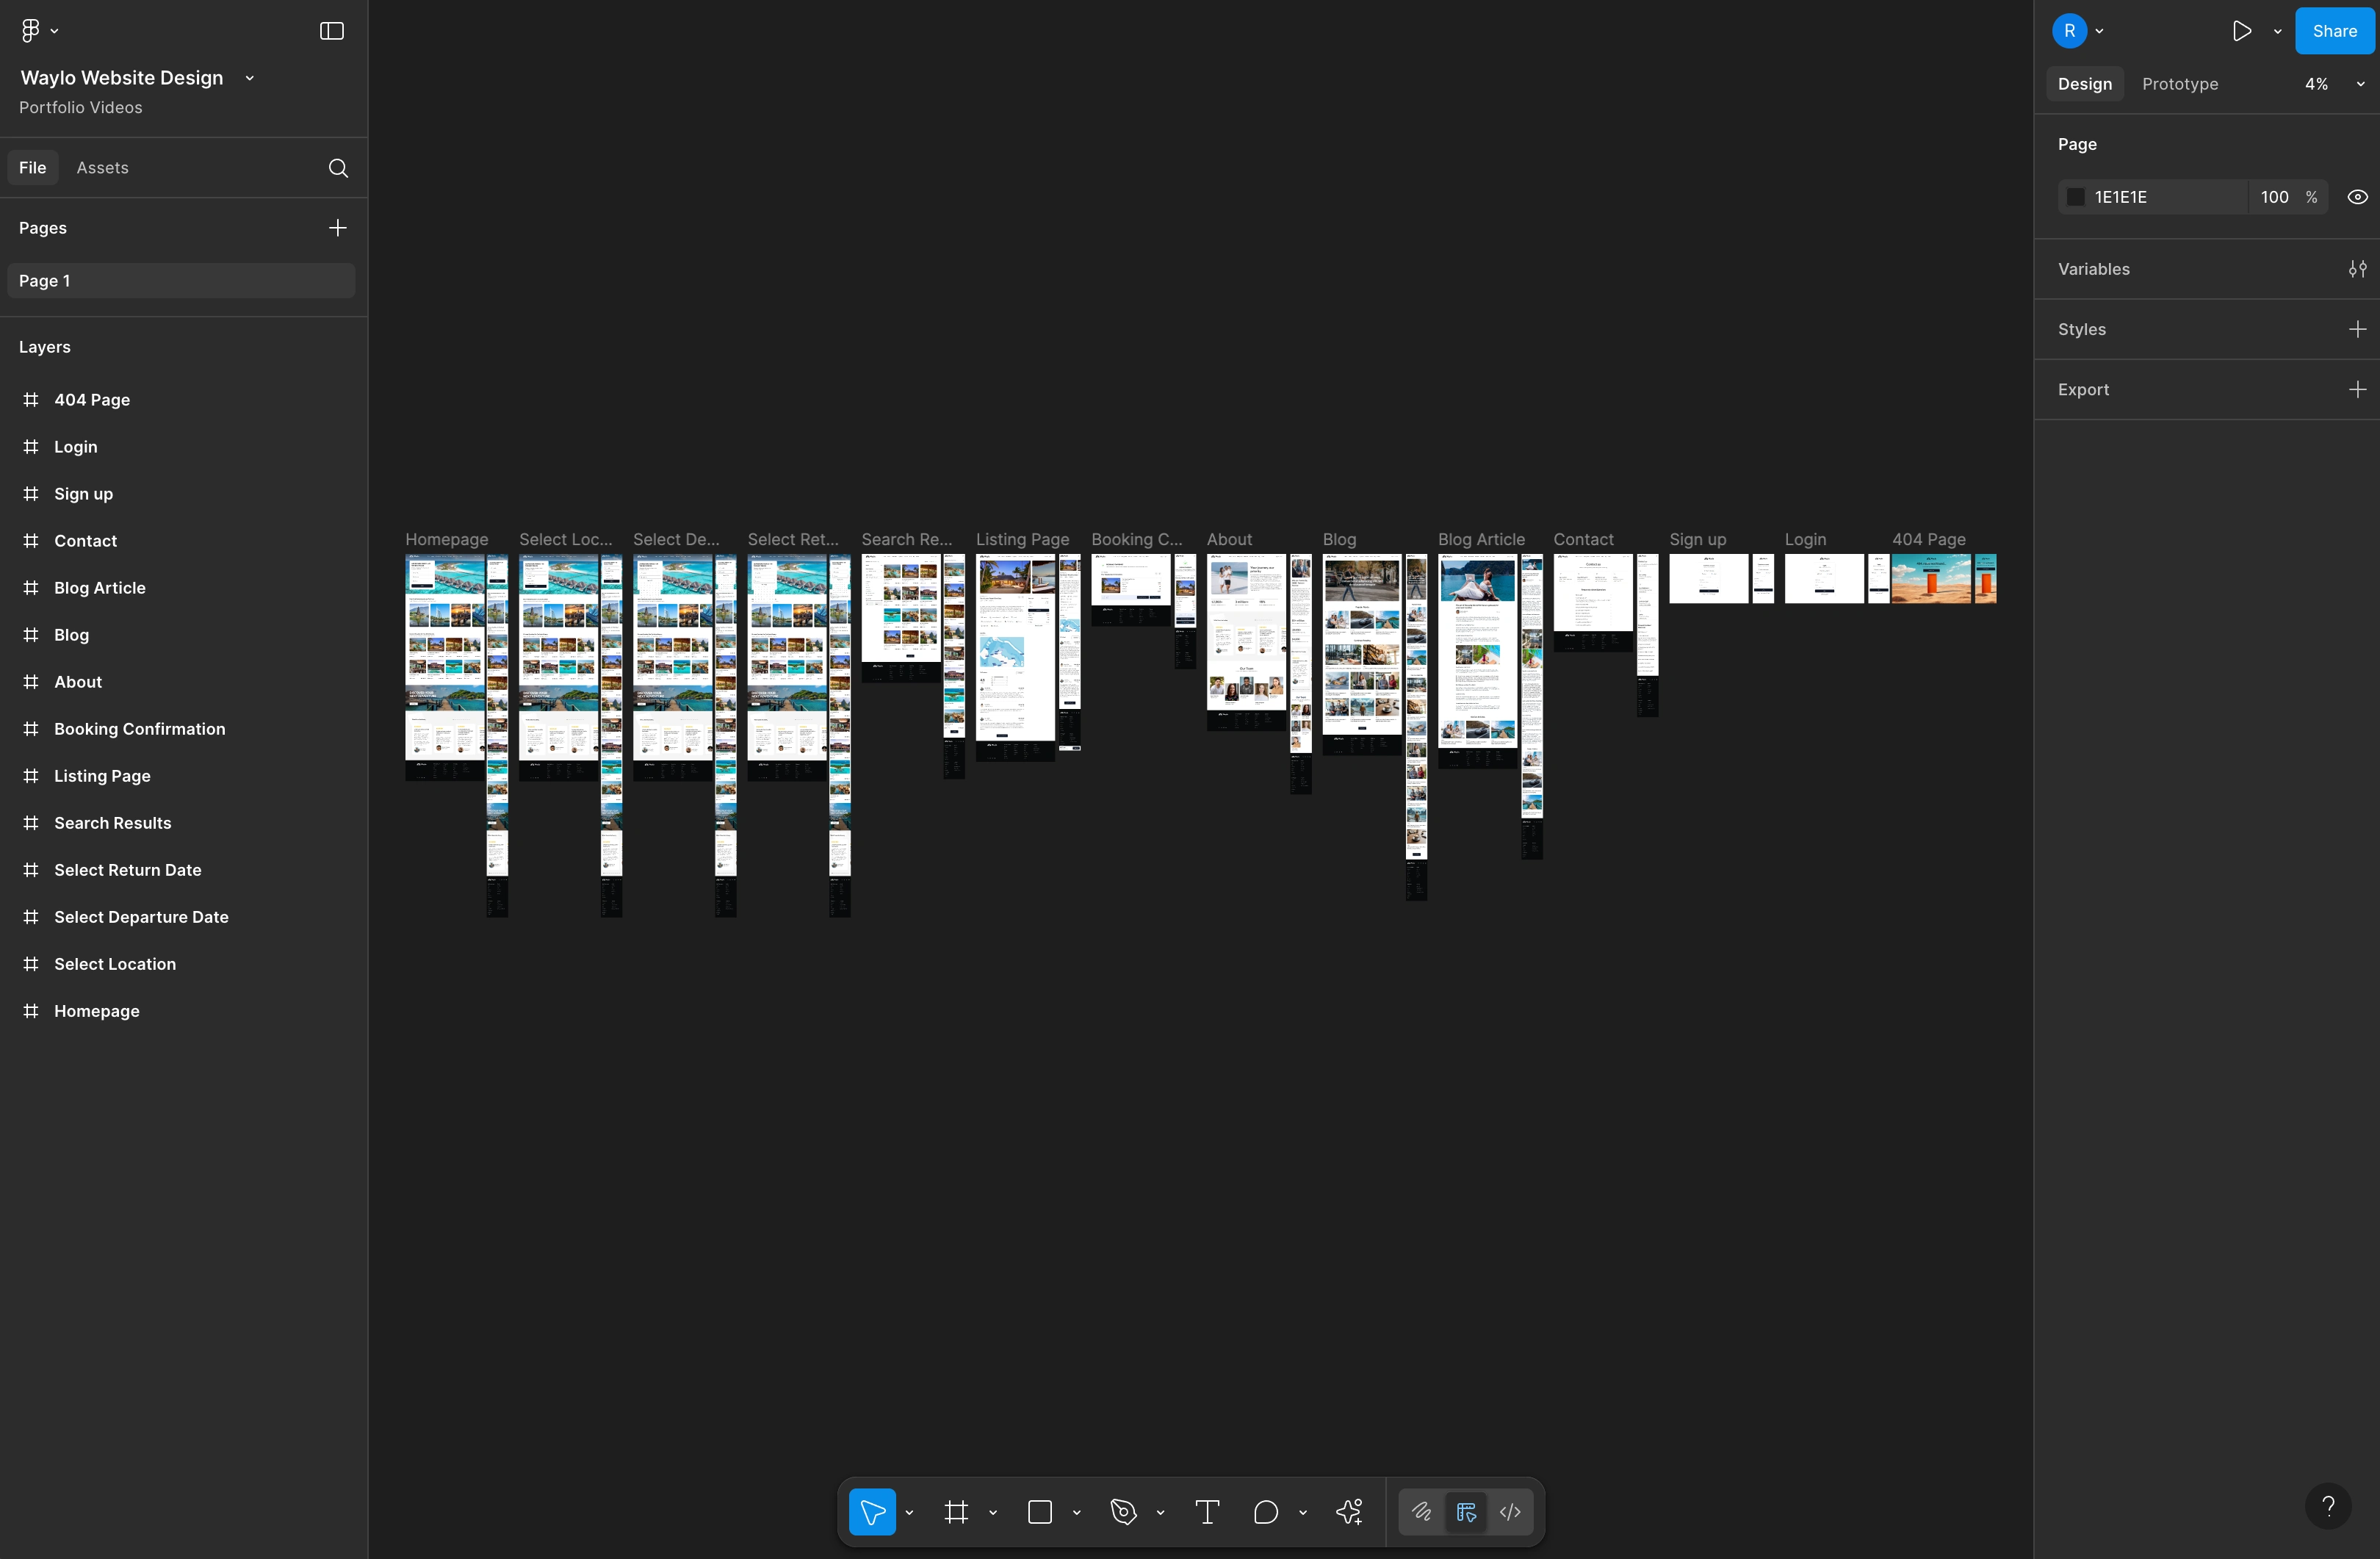Click the Share button
This screenshot has width=2380, height=1559.
click(2334, 31)
